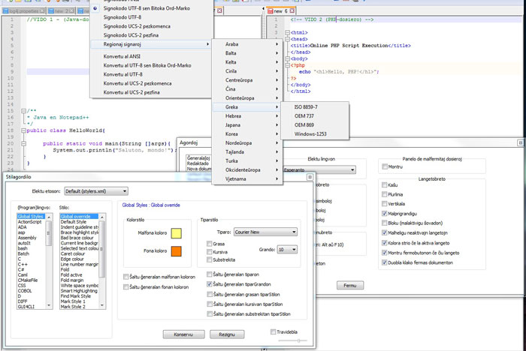
Task: Collapse the fold marker at the main method line
Action: coord(23,144)
